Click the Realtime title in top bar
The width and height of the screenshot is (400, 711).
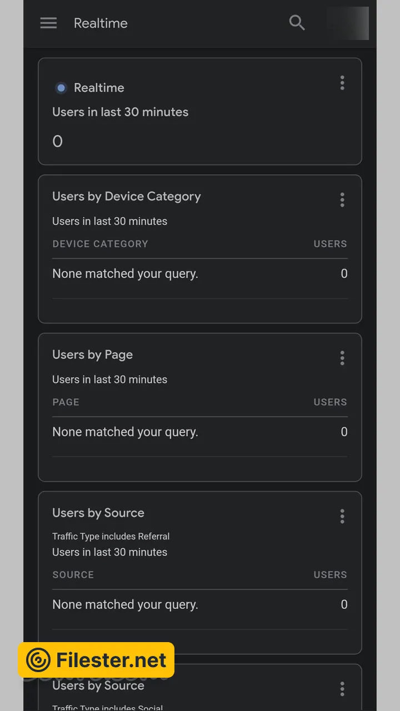[x=101, y=23]
